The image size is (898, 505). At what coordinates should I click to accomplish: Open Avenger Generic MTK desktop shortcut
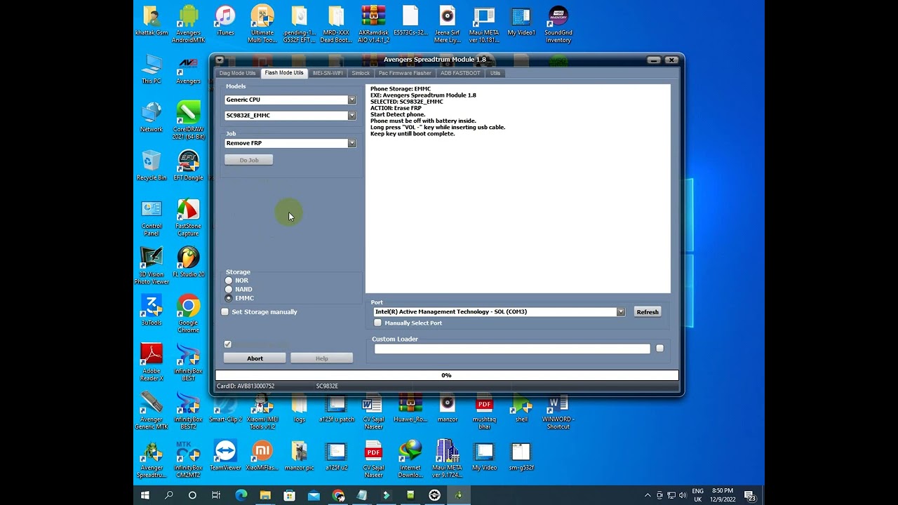(x=152, y=411)
